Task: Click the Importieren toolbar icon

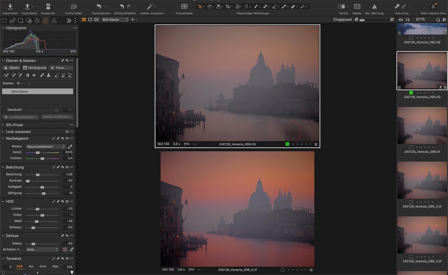Action: pos(10,6)
